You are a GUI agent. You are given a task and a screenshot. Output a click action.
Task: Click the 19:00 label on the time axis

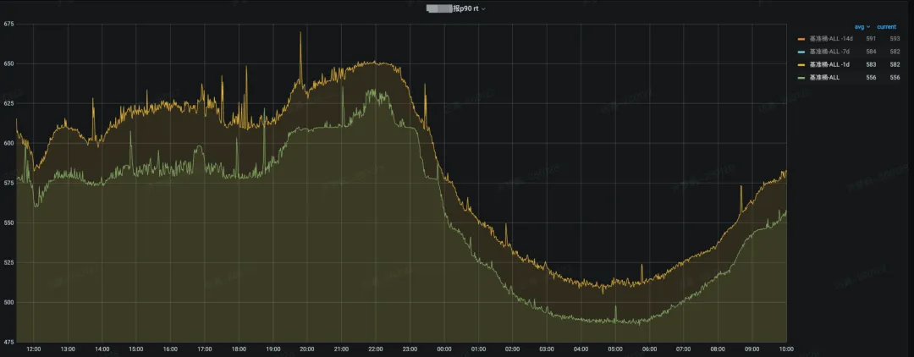pyautogui.click(x=273, y=349)
